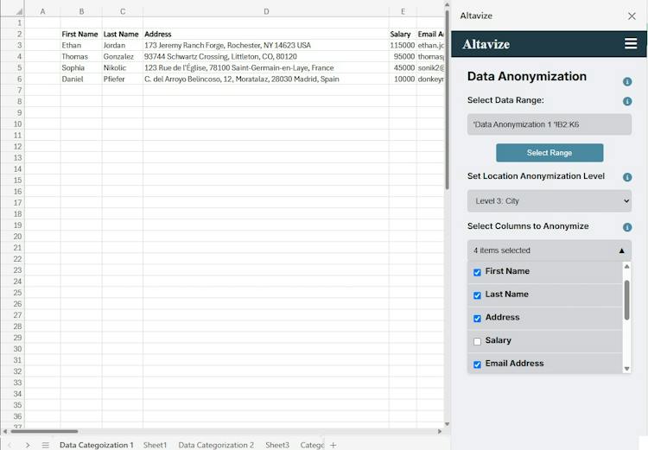Open the all sheets list icon

tap(46, 445)
